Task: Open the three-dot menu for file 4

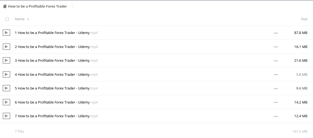Action: (x=276, y=75)
